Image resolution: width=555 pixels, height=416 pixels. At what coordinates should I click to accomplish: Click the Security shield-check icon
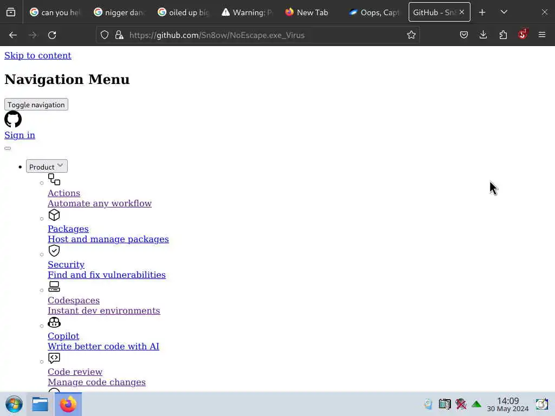point(54,251)
